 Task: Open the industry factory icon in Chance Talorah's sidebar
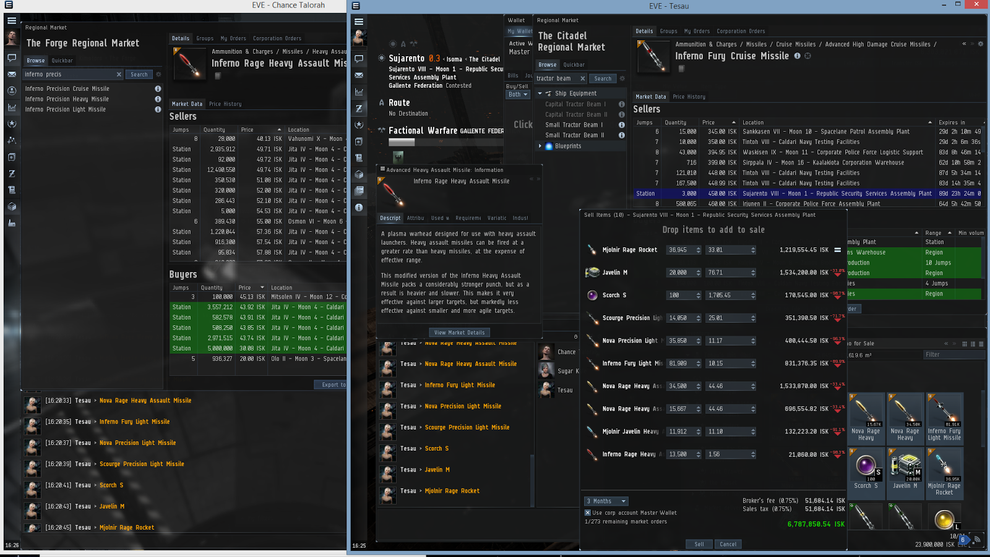tap(12, 223)
